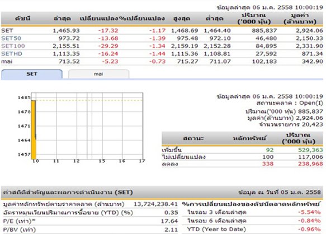Click market status Open(I) text
This screenshot has width=326, height=234.
point(311,103)
